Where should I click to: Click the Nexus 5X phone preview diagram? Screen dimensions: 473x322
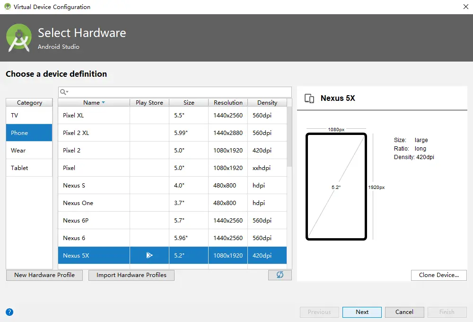336,187
